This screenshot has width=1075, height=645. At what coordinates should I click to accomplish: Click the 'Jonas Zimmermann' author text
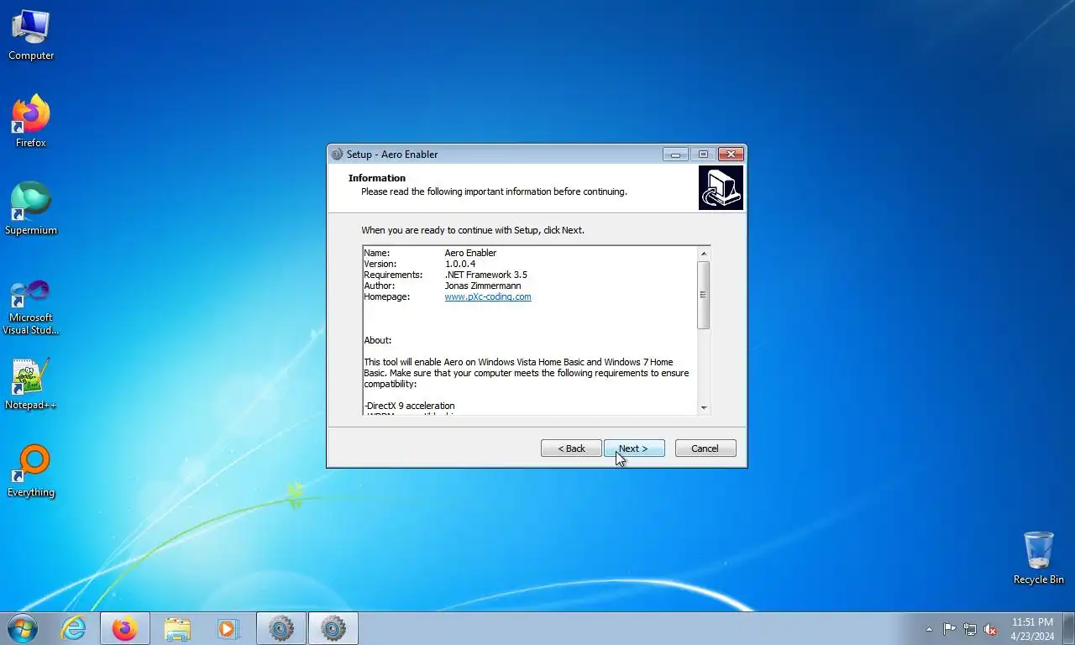point(483,286)
